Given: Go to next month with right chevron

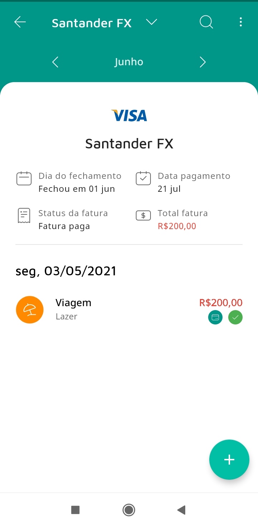Looking at the screenshot, I should pyautogui.click(x=202, y=62).
